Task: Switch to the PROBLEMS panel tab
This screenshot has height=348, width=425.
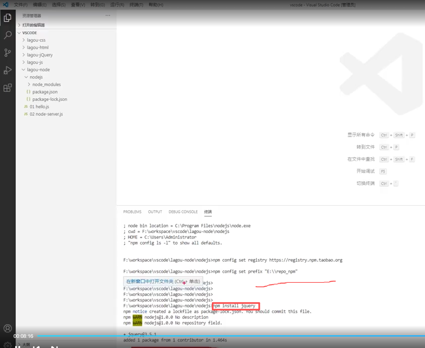Action: coord(132,212)
